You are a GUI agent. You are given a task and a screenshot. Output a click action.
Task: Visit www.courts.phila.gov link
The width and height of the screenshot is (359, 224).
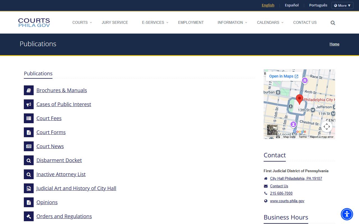[287, 201]
